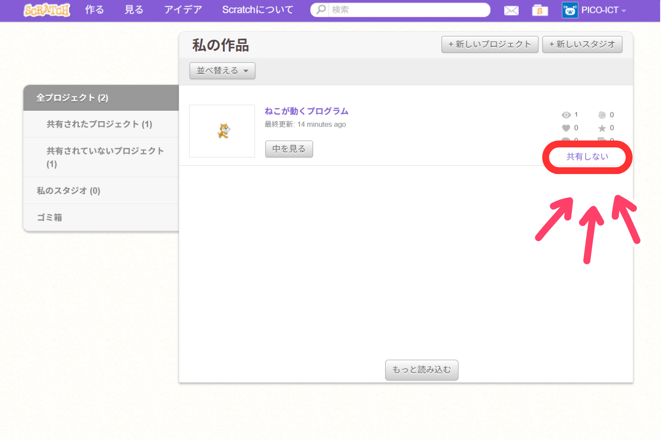This screenshot has height=440, width=661.
Task: Click the PICO-ICT avatar image
Action: coord(569,10)
